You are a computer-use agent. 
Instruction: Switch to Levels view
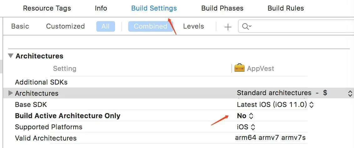pos(194,26)
